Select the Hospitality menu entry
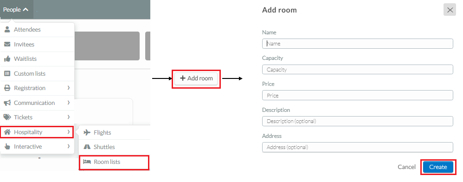 37,132
